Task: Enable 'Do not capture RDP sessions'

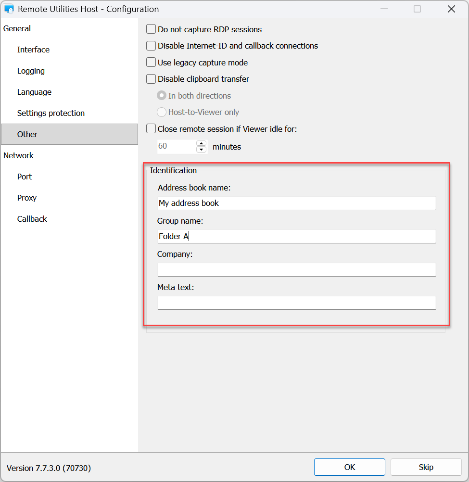Action: [x=151, y=29]
